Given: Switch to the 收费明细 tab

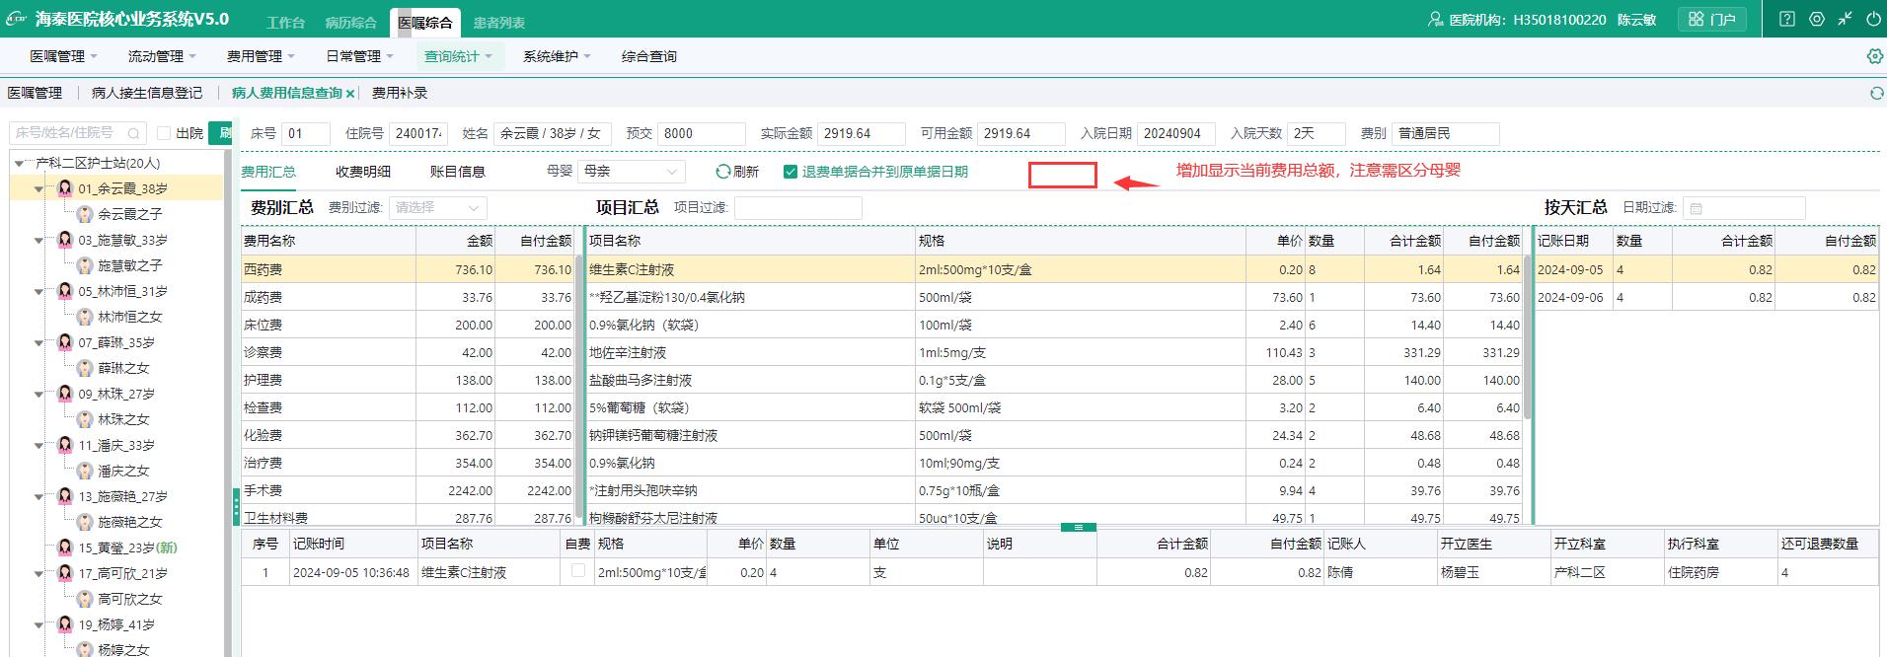Looking at the screenshot, I should pos(363,172).
